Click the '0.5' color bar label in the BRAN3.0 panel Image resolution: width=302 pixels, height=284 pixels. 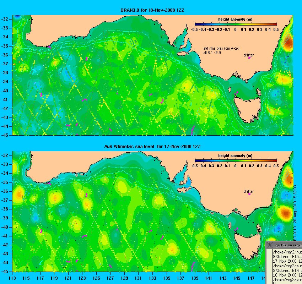coord(276,29)
